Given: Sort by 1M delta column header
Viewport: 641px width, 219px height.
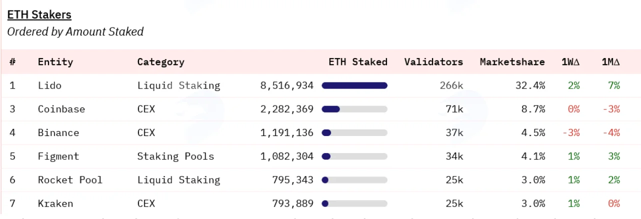Looking at the screenshot, I should (x=610, y=62).
